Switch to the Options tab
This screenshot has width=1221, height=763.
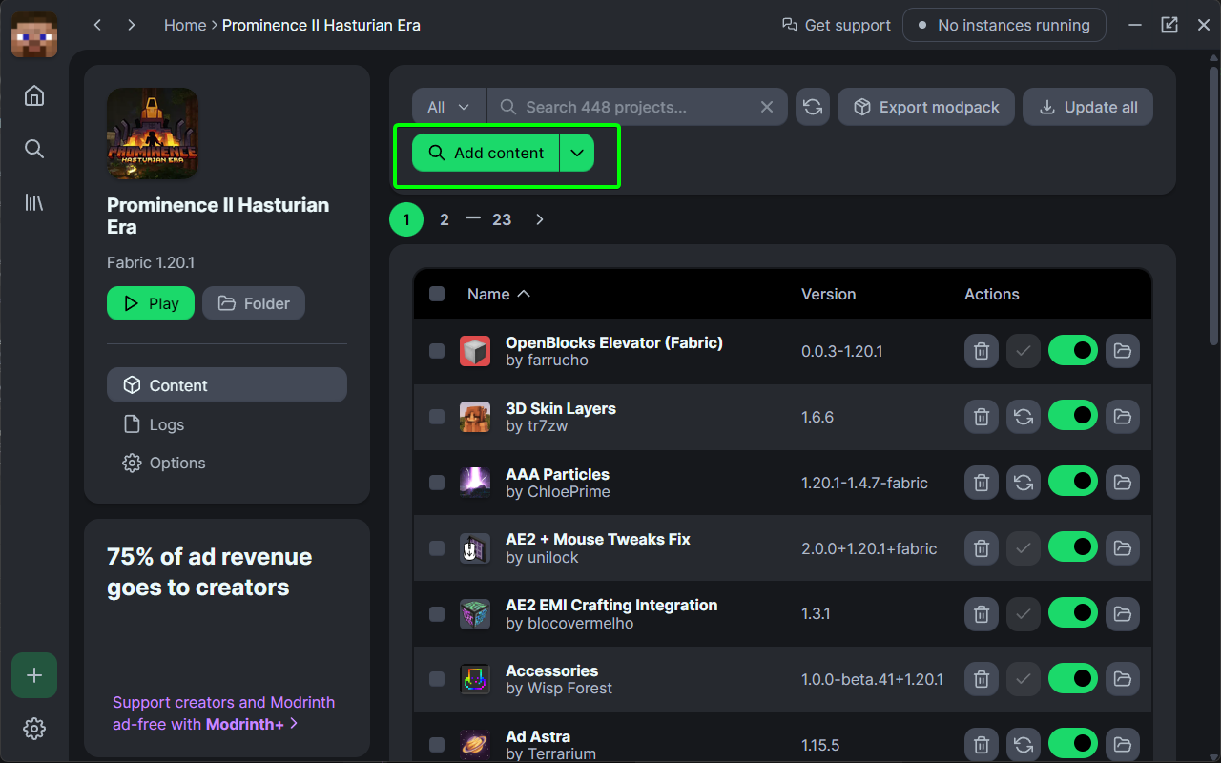tap(227, 463)
